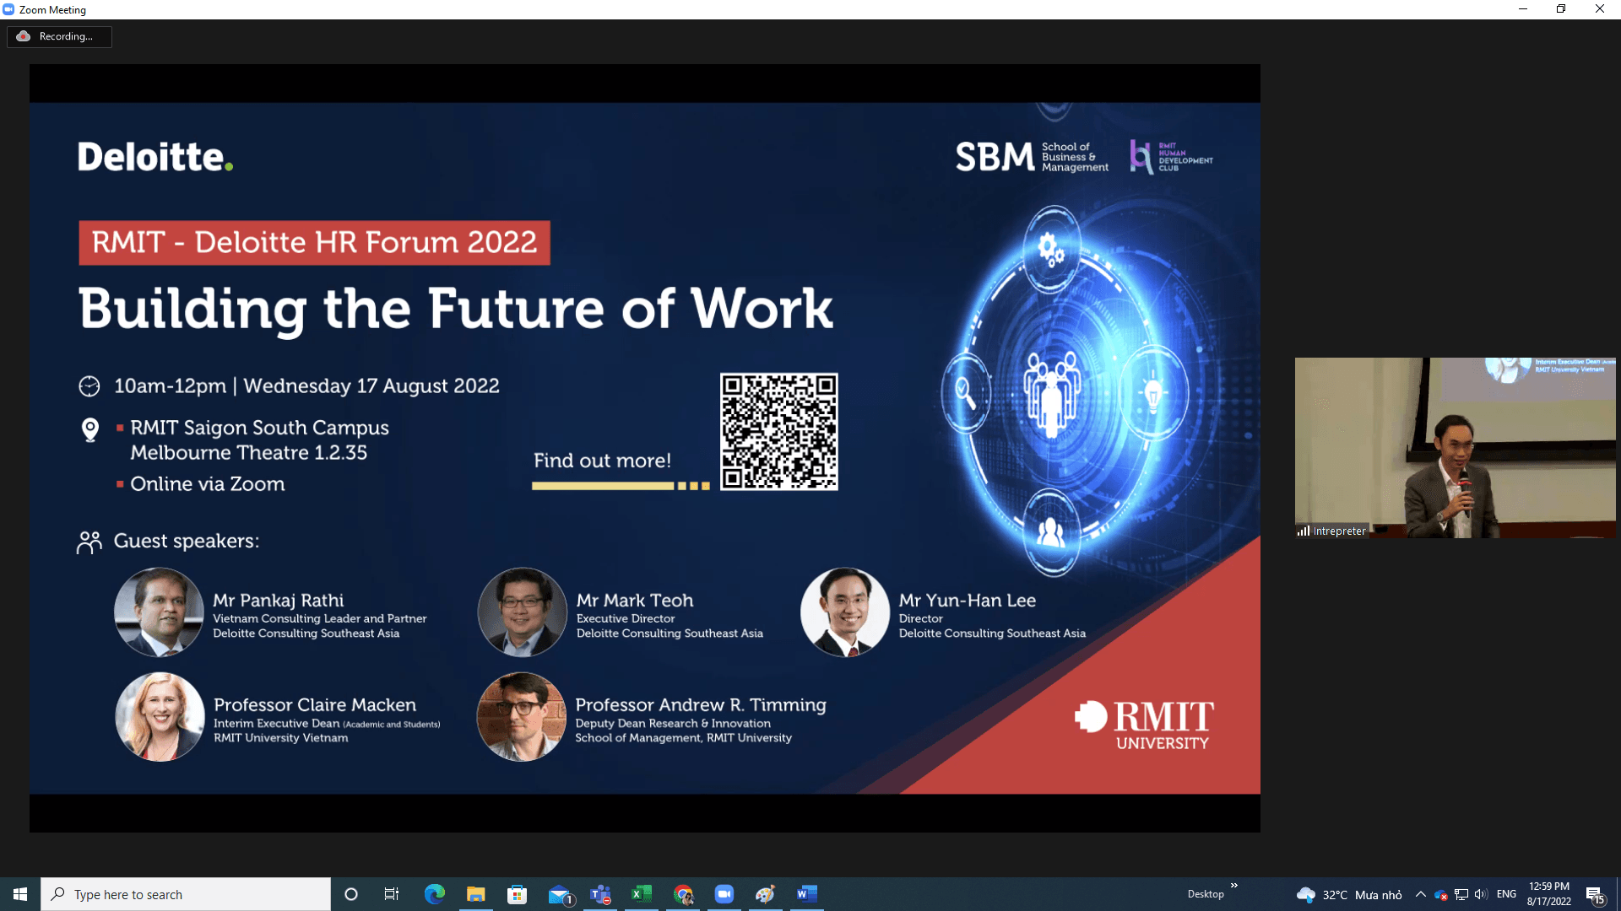Click the '10am-12pm | Wednesday 17 August 2022' line

(306, 385)
